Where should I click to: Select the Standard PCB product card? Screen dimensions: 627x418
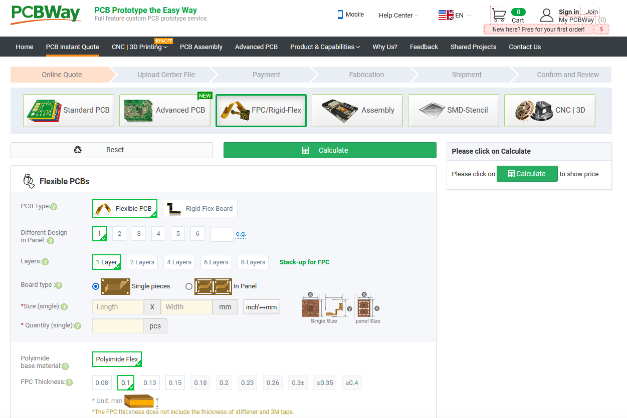coord(69,111)
